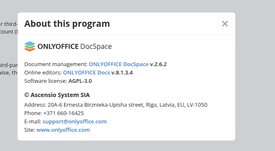Close the About this program dialog

[x=225, y=24]
